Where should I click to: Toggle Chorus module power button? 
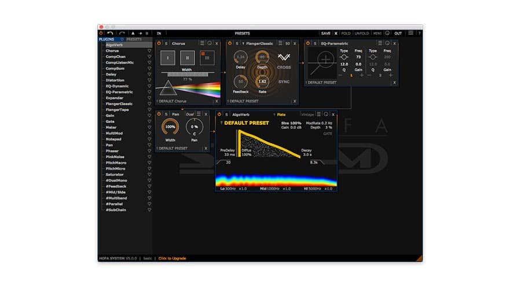point(159,43)
